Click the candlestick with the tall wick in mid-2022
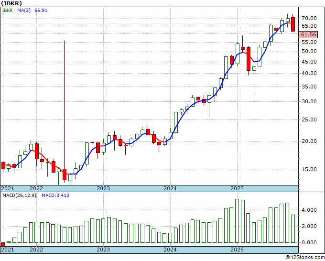Screen dimensions: 325x261 (65, 174)
